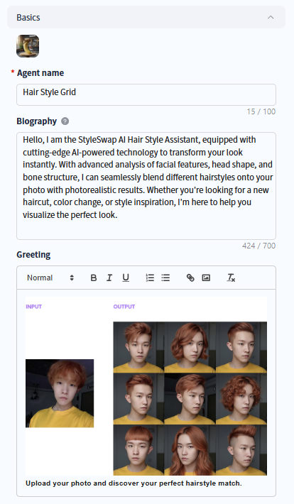
Task: Click the OUTPUT label in the greeting image
Action: 124,307
